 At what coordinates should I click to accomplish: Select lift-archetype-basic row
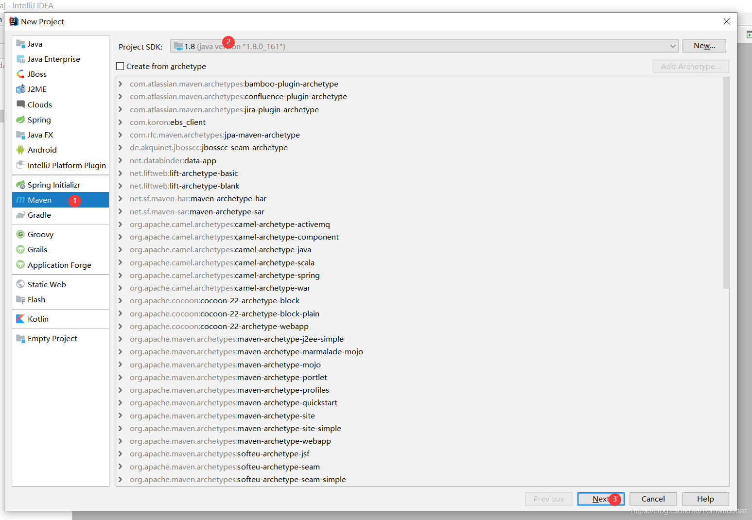click(x=420, y=173)
